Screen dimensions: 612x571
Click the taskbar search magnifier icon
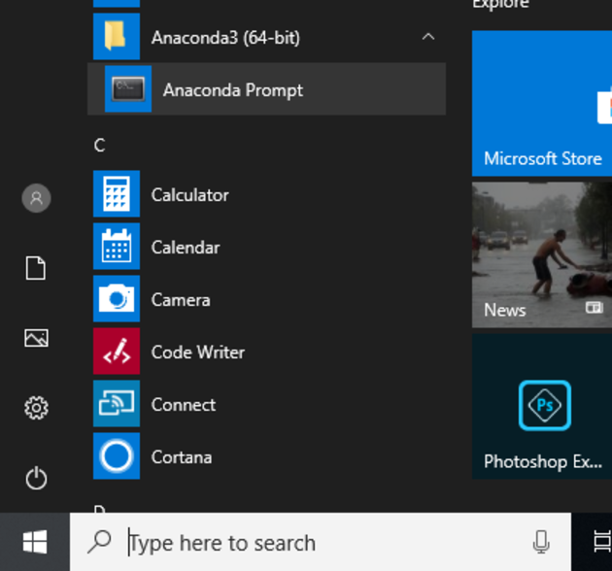[x=99, y=542]
